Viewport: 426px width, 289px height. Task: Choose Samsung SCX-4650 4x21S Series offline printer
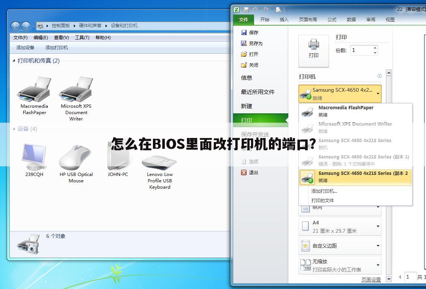pyautogui.click(x=355, y=144)
